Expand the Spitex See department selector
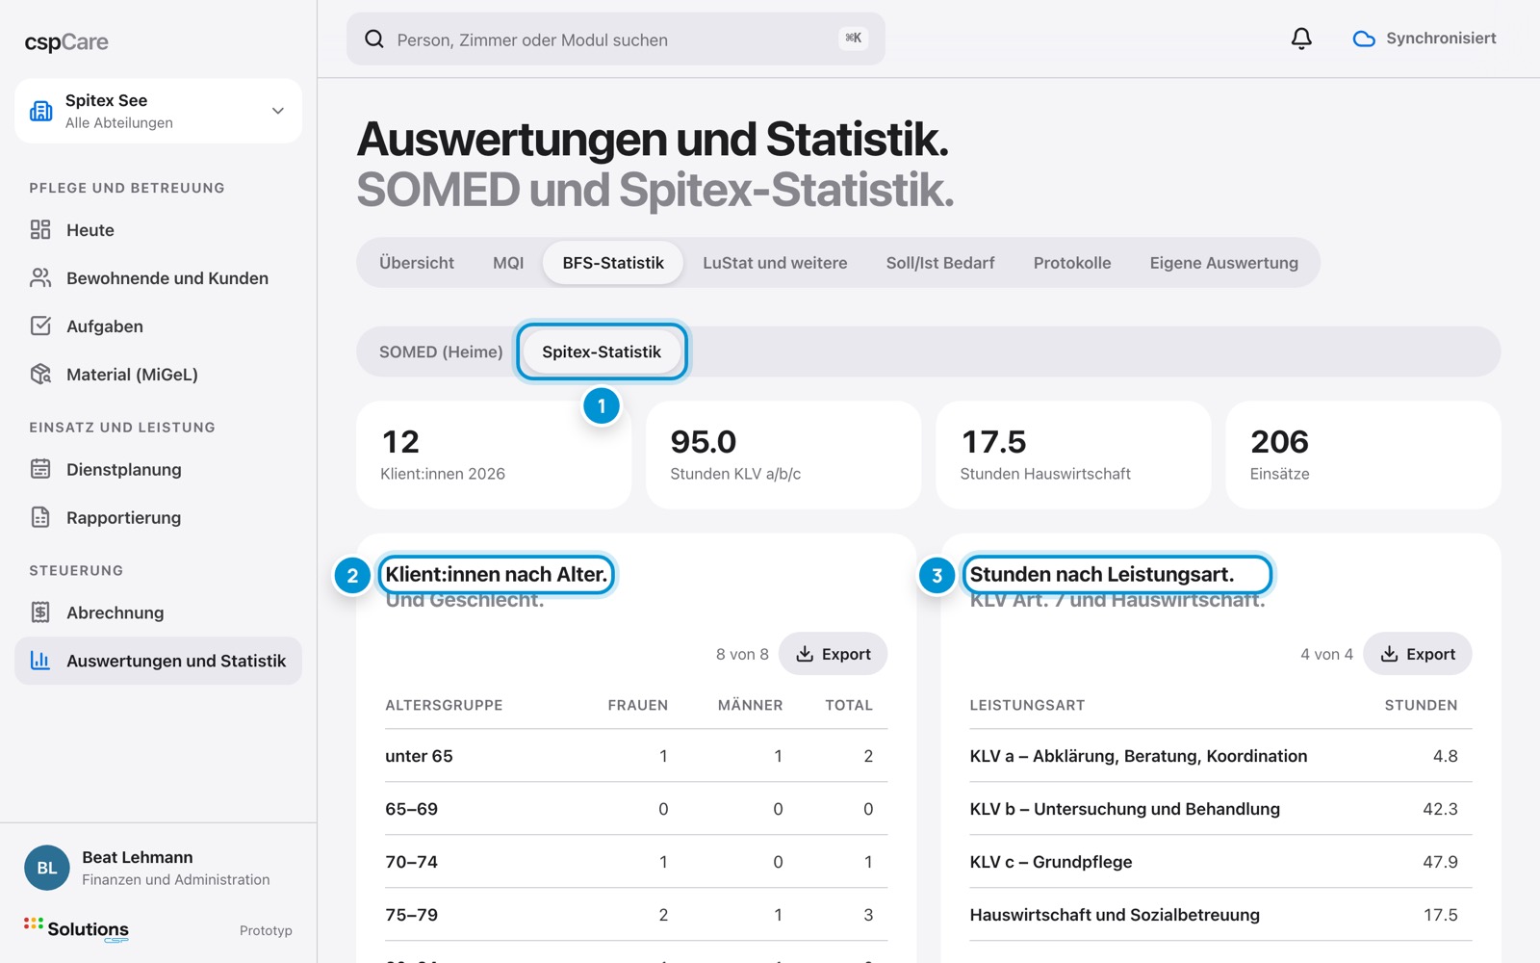 coord(158,111)
